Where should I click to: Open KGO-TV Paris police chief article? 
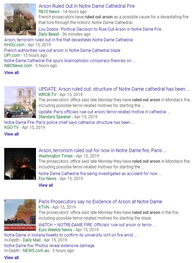pyautogui.click(x=69, y=122)
